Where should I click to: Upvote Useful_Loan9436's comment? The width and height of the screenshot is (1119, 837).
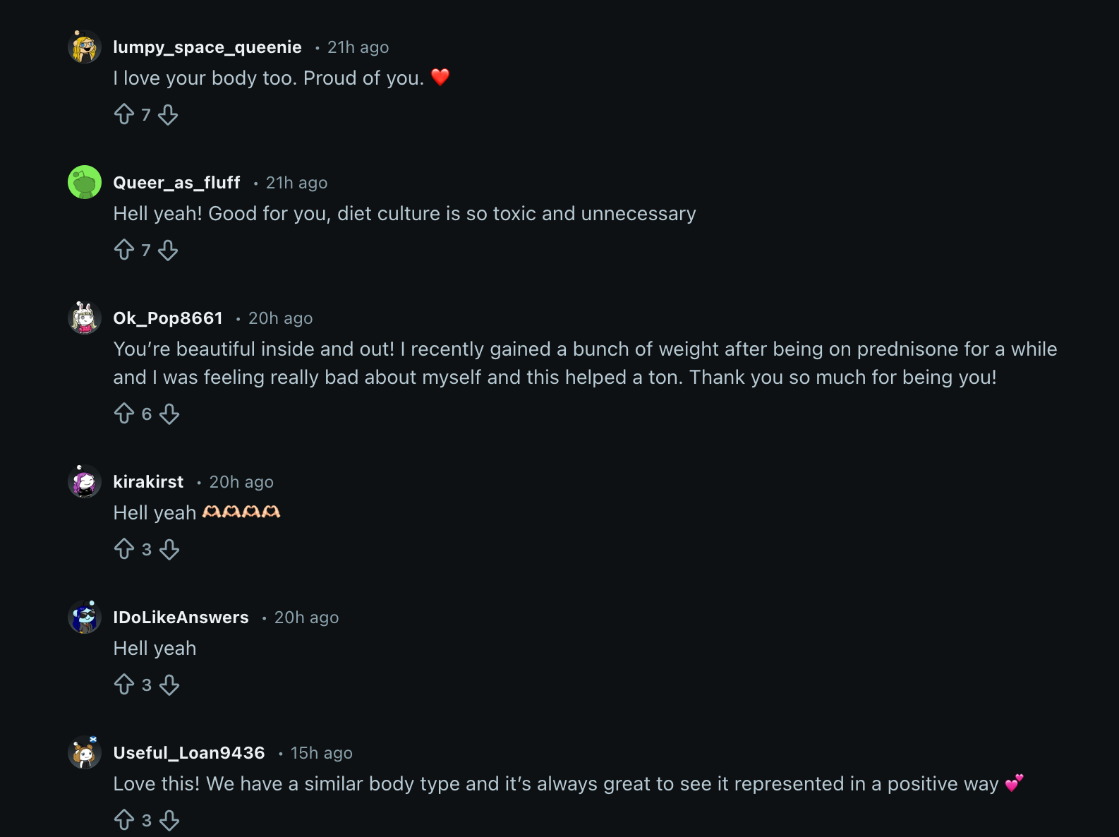pyautogui.click(x=124, y=820)
